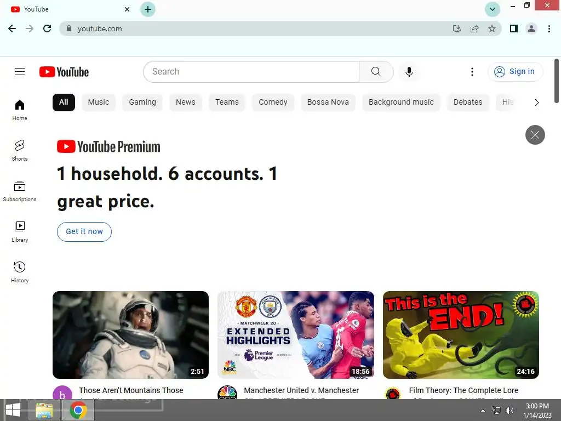Click the purple b channel avatar
561x421 pixels.
62,393
